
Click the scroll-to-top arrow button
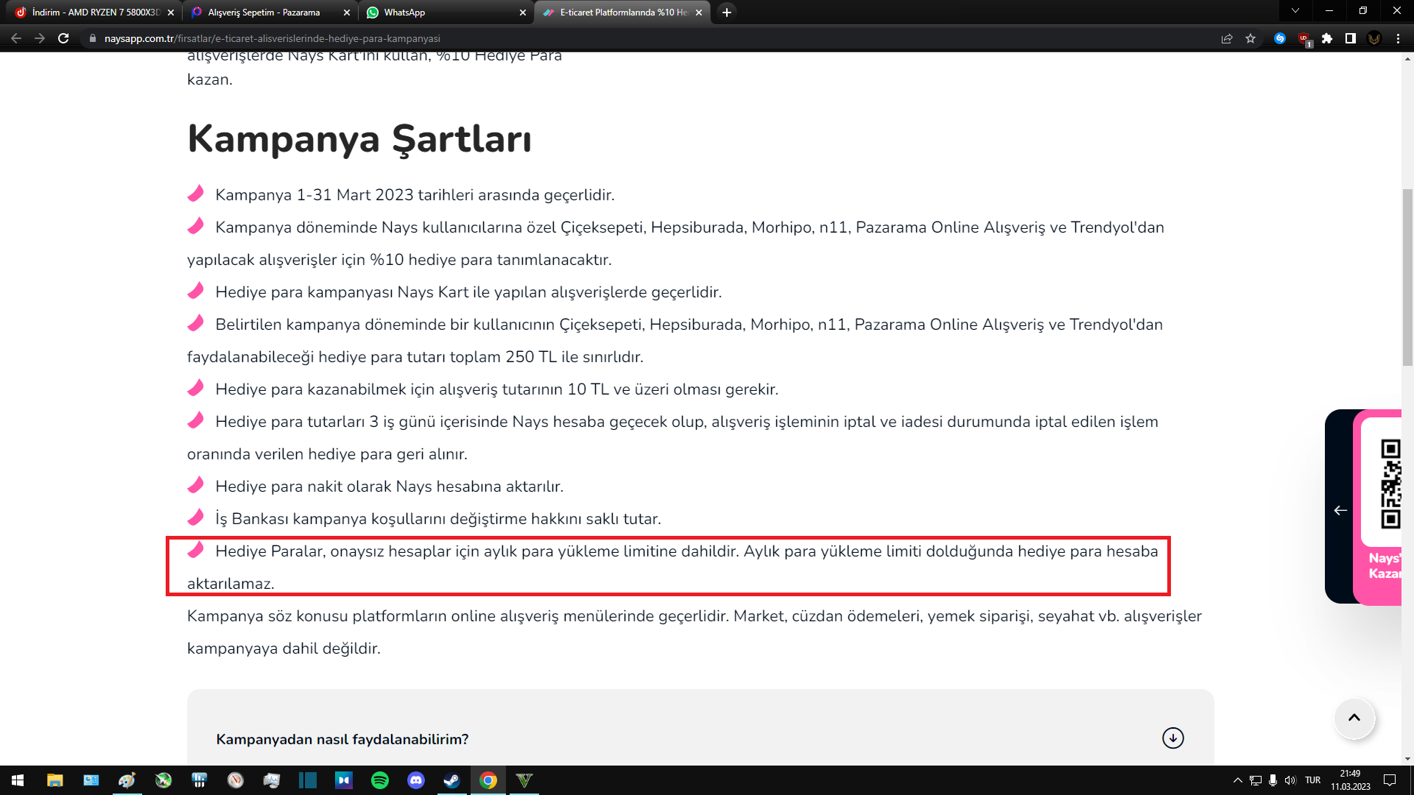(1354, 718)
